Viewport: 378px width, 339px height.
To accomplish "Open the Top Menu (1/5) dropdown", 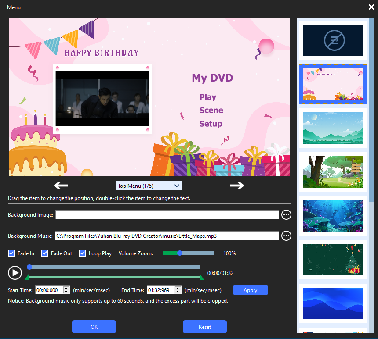I will [x=149, y=186].
